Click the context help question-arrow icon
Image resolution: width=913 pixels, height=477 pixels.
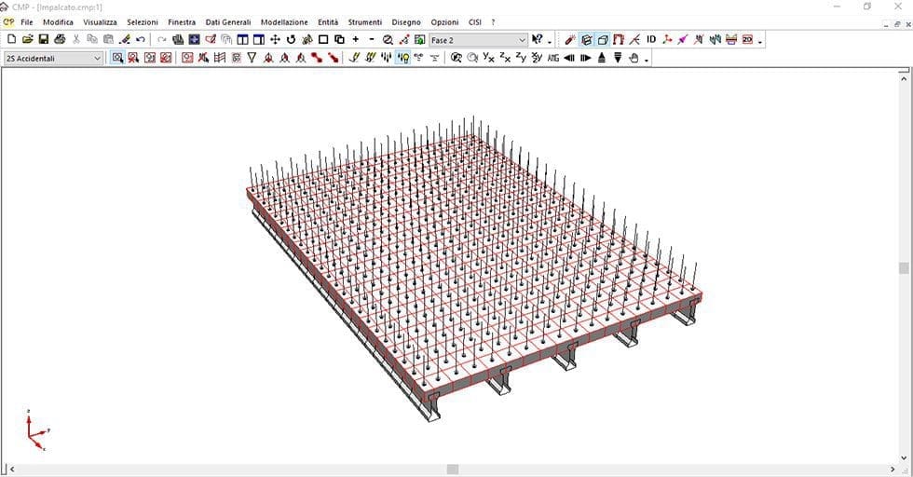tap(538, 40)
